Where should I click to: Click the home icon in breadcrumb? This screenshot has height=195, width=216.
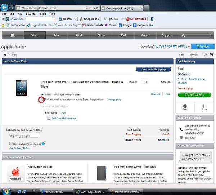point(5,55)
